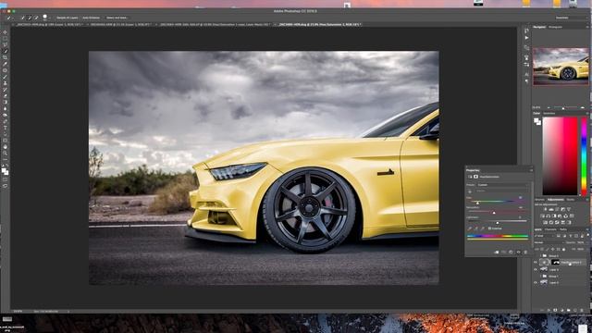
Task: Toggle layer filtering switch in Layers panel
Action: click(588, 235)
